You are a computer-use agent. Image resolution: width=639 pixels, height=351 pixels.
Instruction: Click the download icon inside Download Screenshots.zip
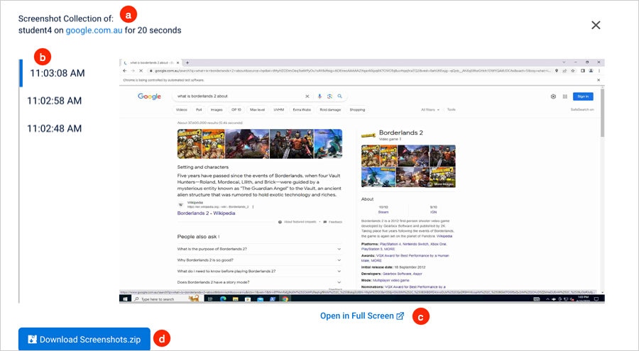pyautogui.click(x=32, y=339)
